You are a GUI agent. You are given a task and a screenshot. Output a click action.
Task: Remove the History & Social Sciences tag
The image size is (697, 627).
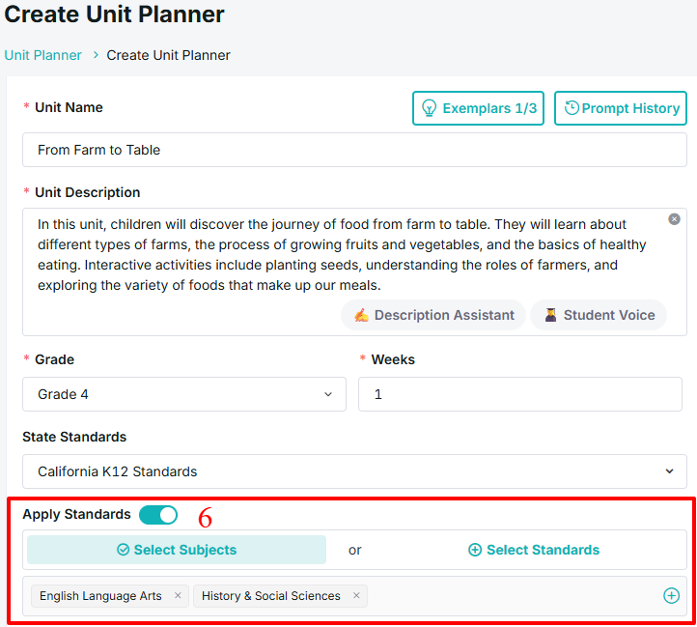point(356,595)
